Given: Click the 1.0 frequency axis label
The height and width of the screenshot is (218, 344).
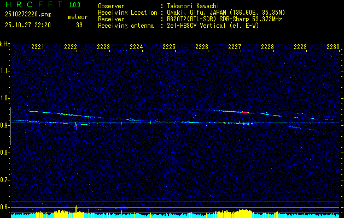Looking at the screenshot, I should [x=5, y=98].
